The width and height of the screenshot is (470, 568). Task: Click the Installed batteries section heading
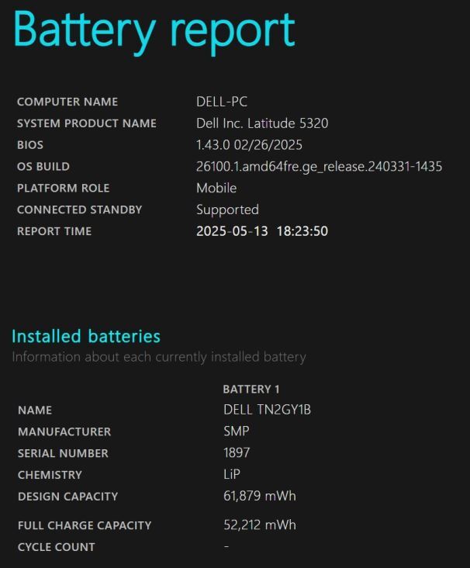click(86, 336)
